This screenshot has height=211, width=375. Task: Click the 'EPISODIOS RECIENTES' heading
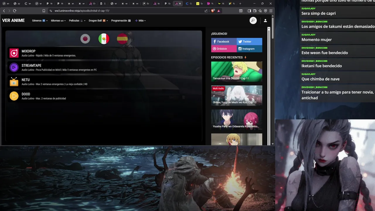[x=227, y=57]
